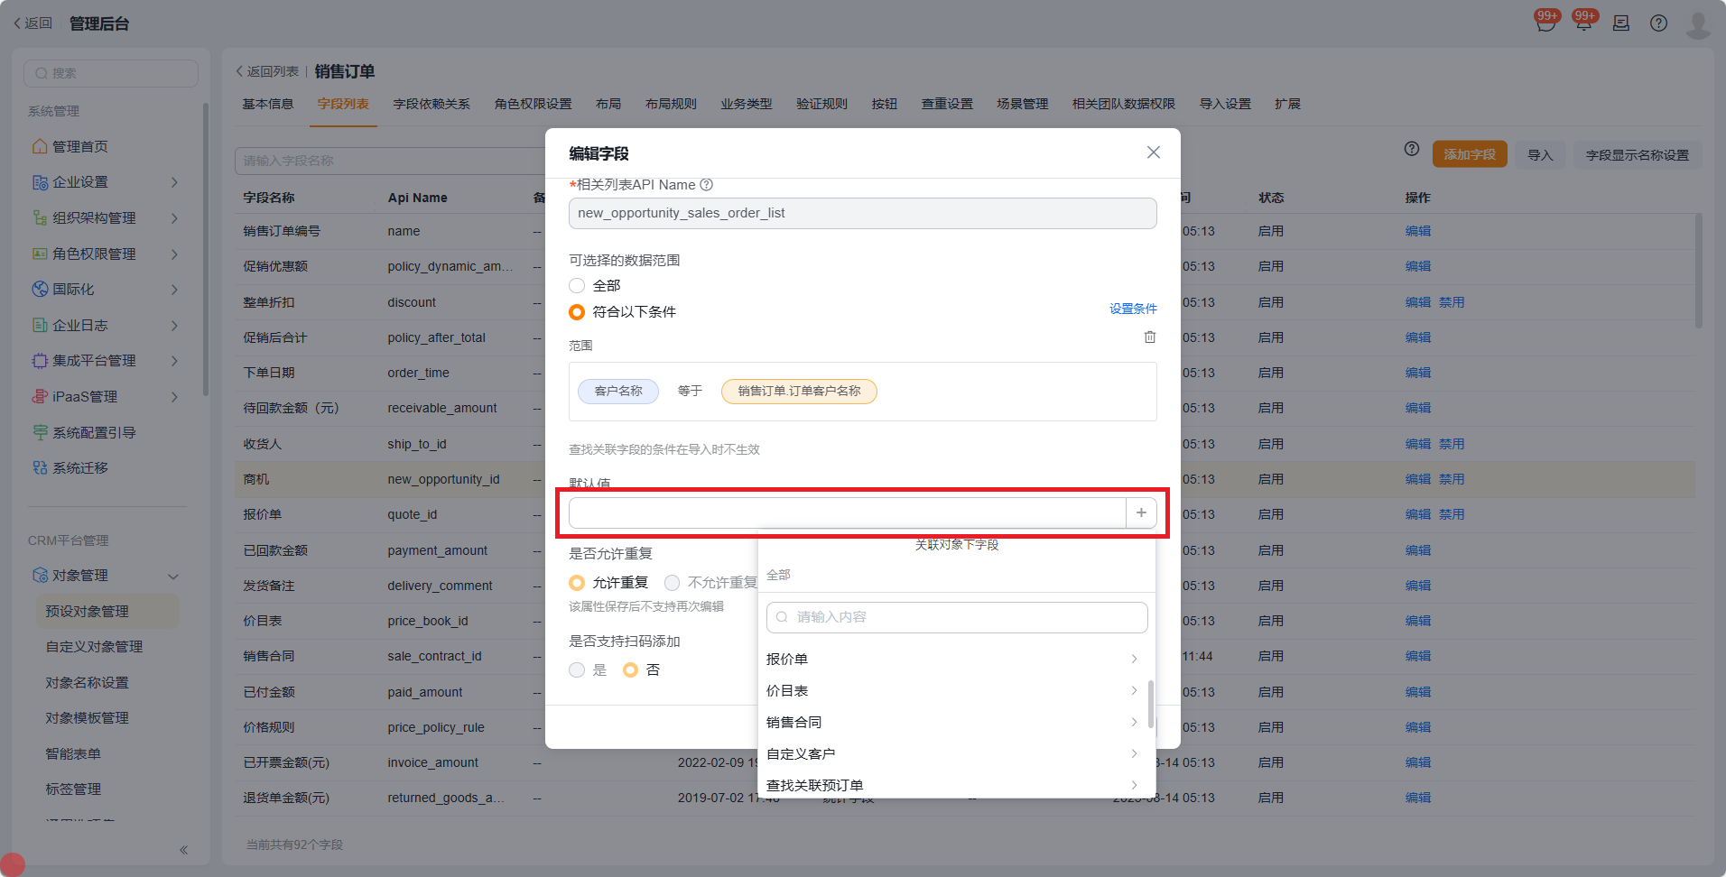Click the 字段显示名称设置 button

point(1638,154)
